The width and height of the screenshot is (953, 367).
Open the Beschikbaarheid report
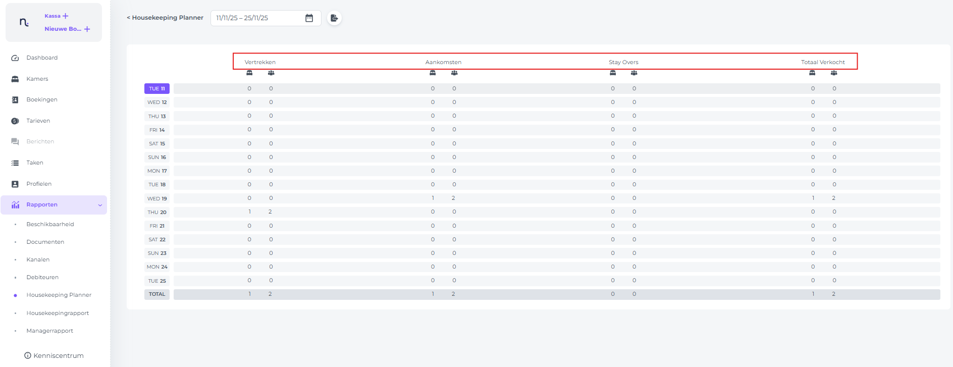[x=50, y=224]
